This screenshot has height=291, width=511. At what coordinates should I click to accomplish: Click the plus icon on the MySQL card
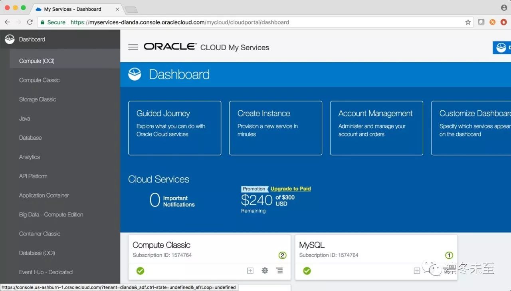417,271
